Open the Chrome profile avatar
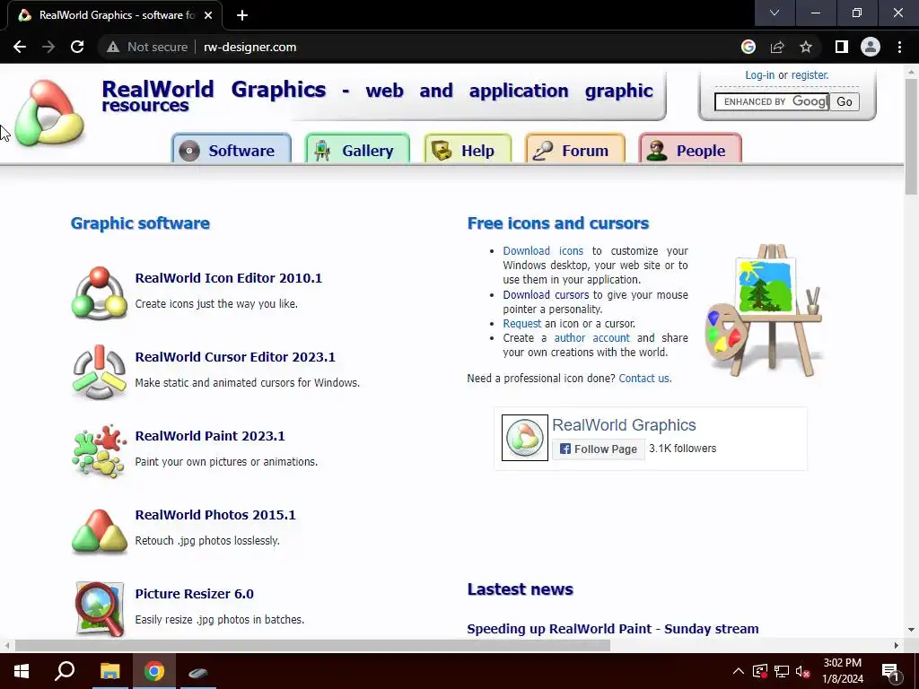This screenshot has height=689, width=919. pos(871,47)
